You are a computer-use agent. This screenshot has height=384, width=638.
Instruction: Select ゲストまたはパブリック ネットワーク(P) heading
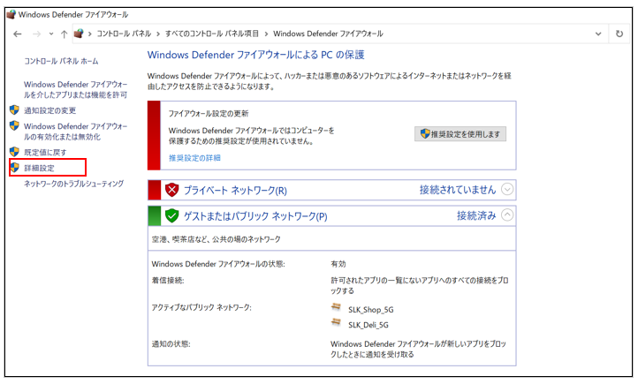(x=255, y=215)
